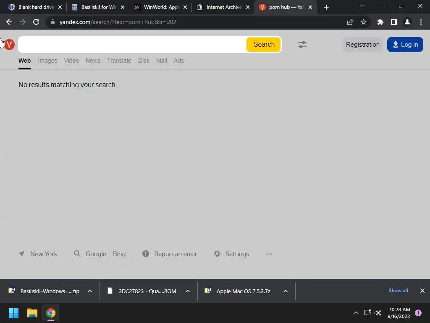Image resolution: width=430 pixels, height=323 pixels.
Task: Click the yellow Search button
Action: coord(264,45)
